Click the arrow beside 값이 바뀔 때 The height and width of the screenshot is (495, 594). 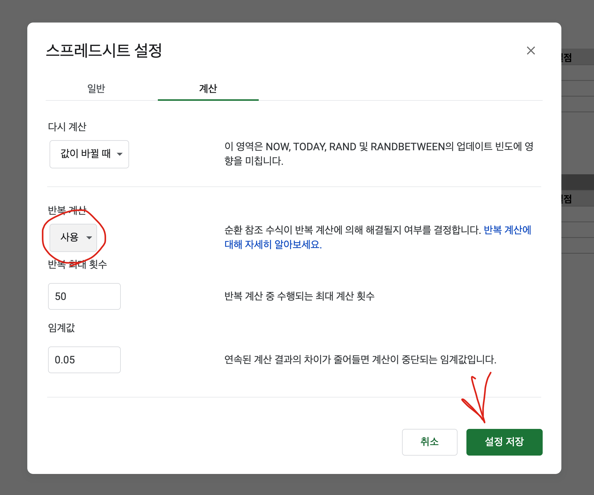[120, 154]
